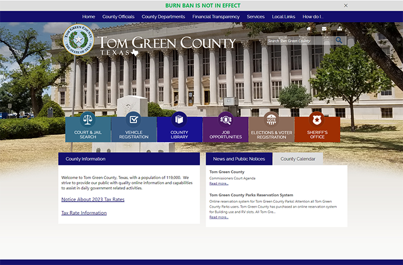Image resolution: width=403 pixels, height=265 pixels.
Task: Open Tax Rate Information link
Action: click(84, 213)
